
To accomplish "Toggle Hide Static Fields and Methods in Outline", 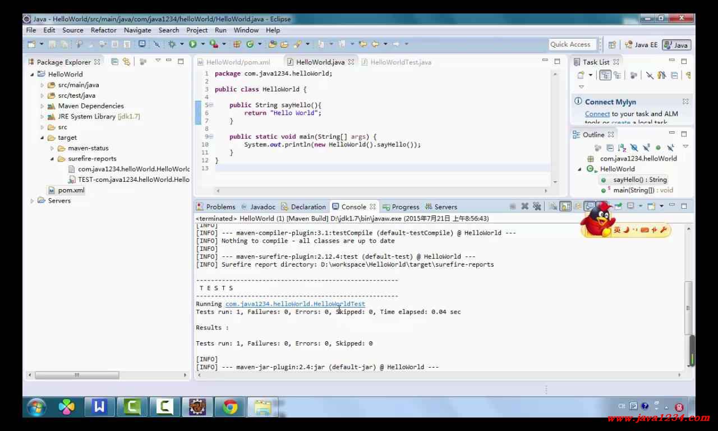I will tap(647, 148).
